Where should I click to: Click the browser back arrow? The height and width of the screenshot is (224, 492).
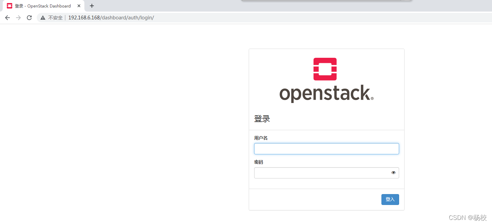pyautogui.click(x=7, y=18)
